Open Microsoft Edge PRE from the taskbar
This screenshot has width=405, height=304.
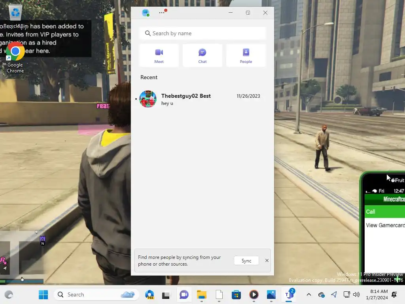click(x=150, y=294)
